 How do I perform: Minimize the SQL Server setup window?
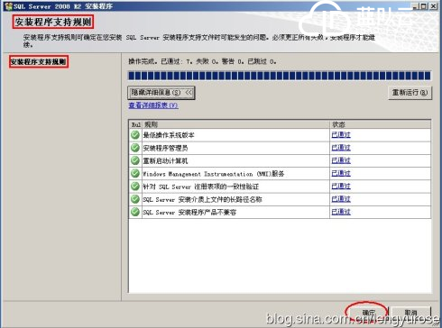point(415,6)
